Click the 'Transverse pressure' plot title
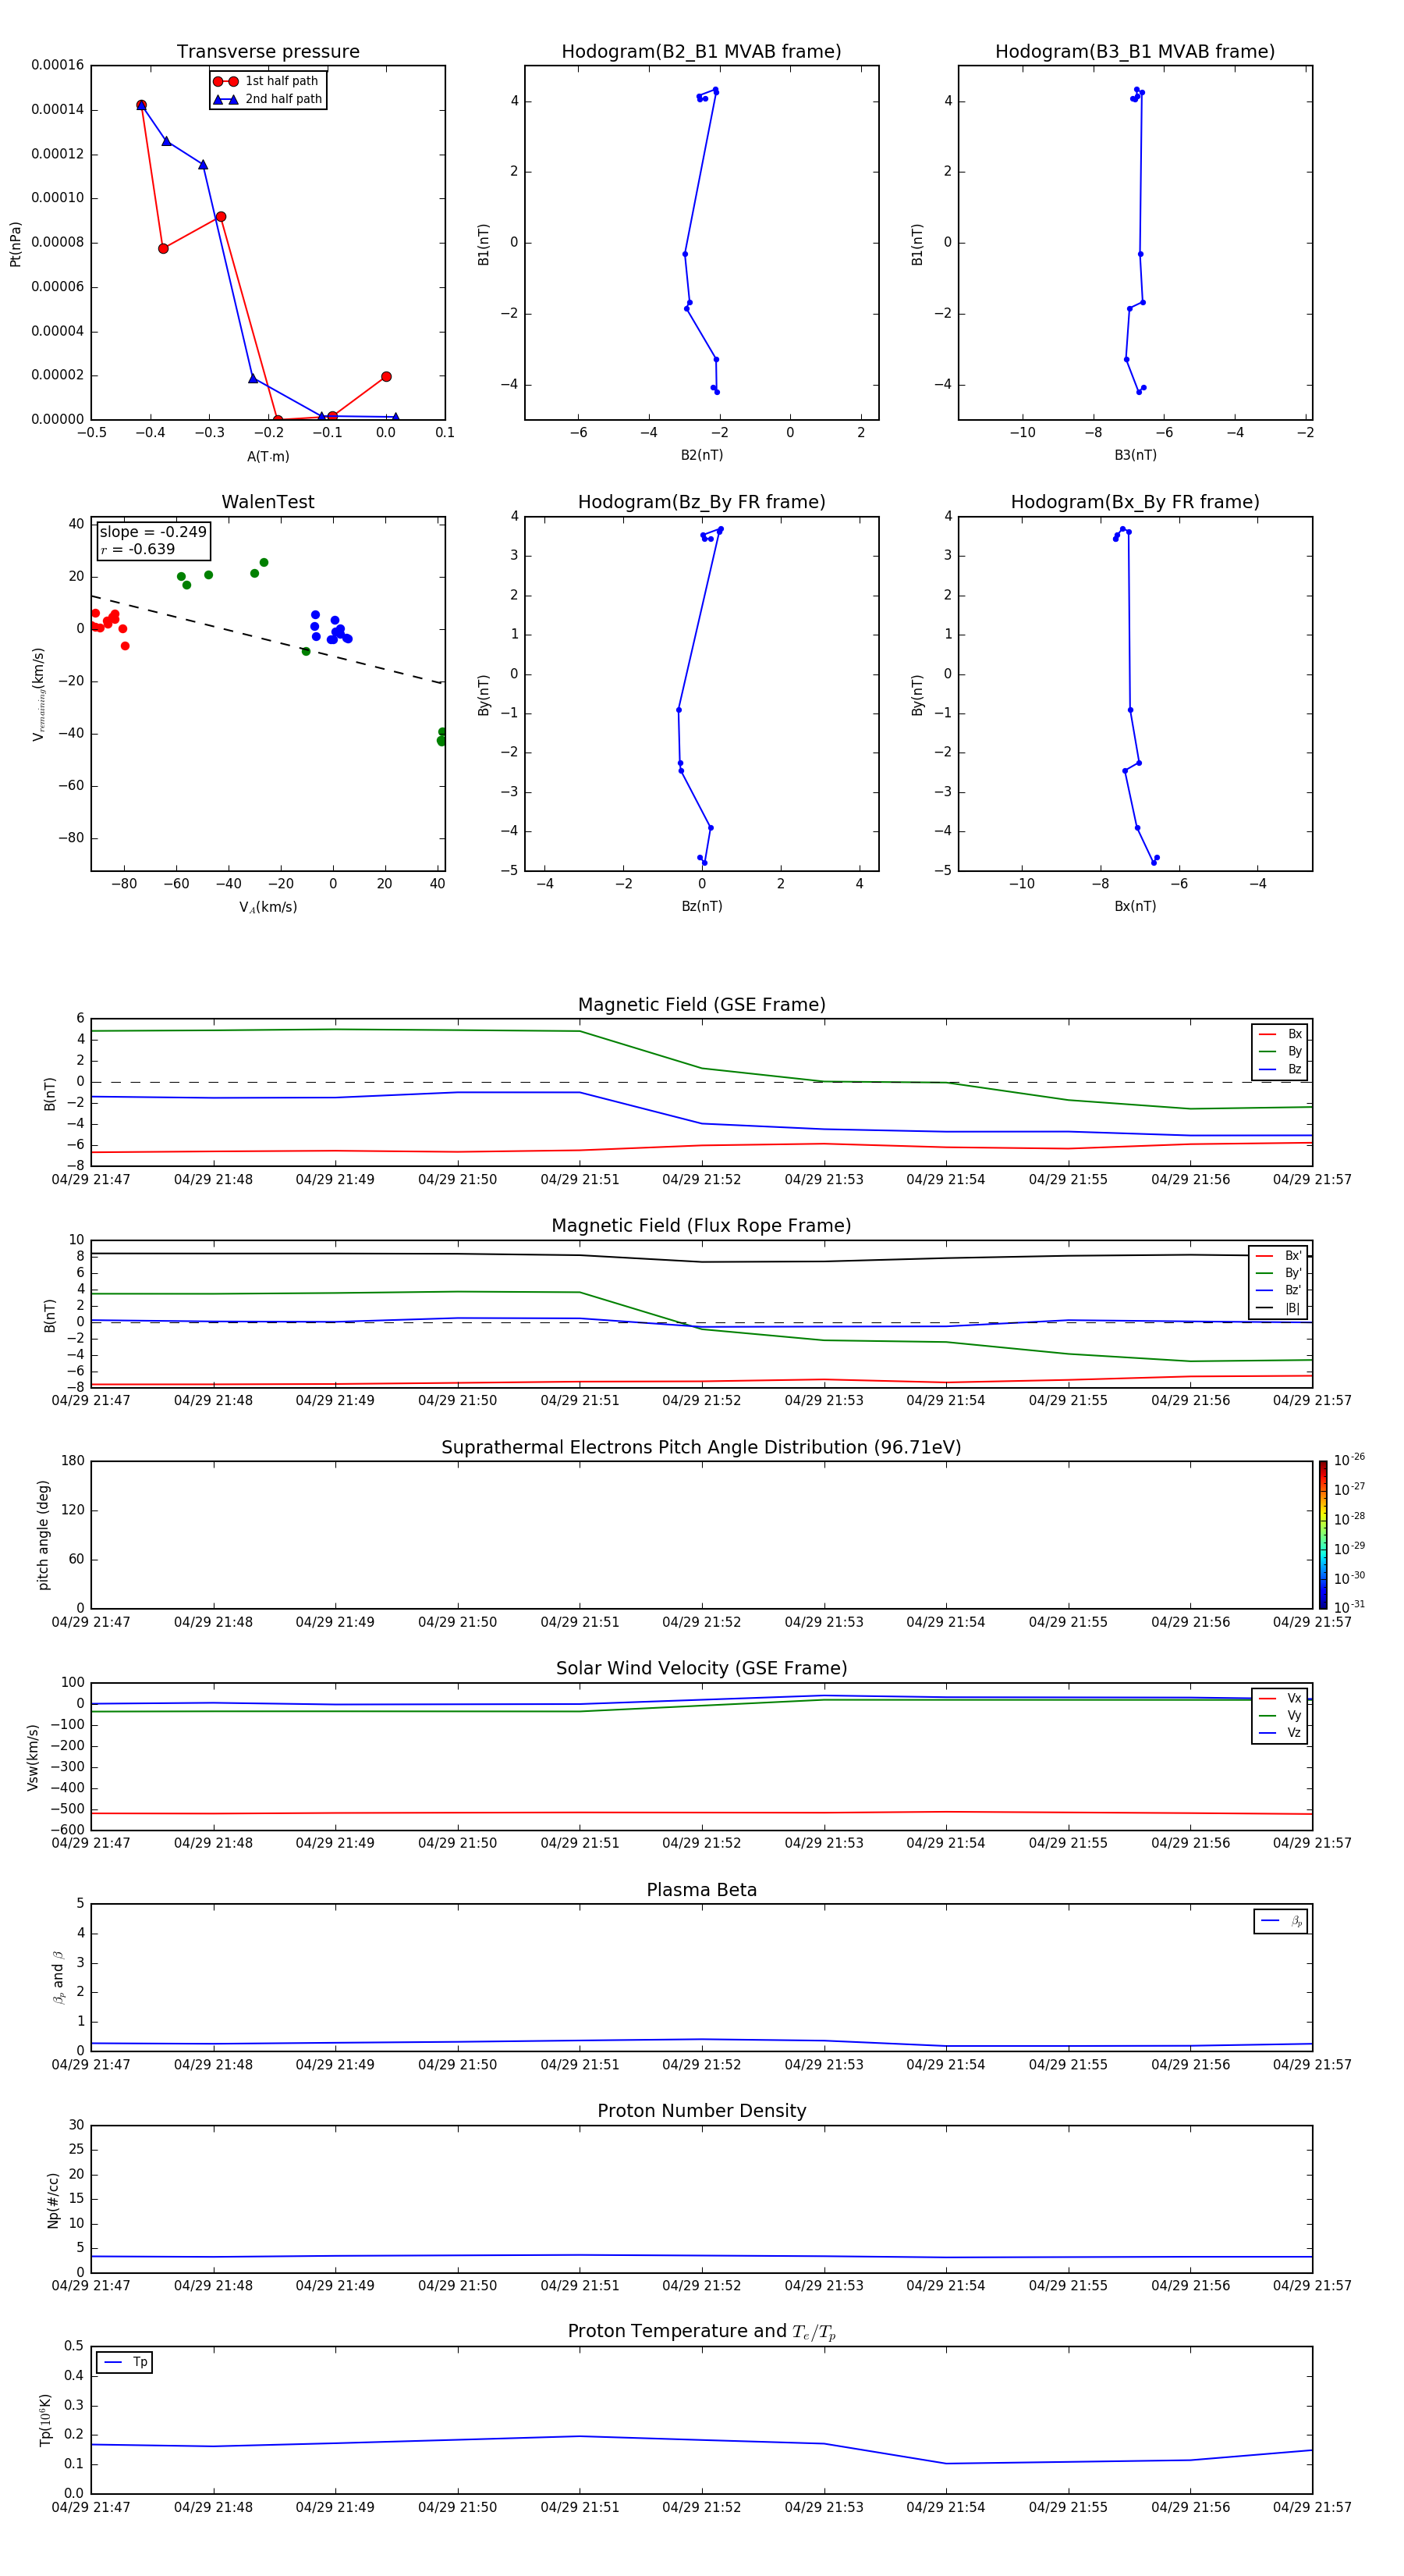1404x2576 pixels. click(x=268, y=52)
